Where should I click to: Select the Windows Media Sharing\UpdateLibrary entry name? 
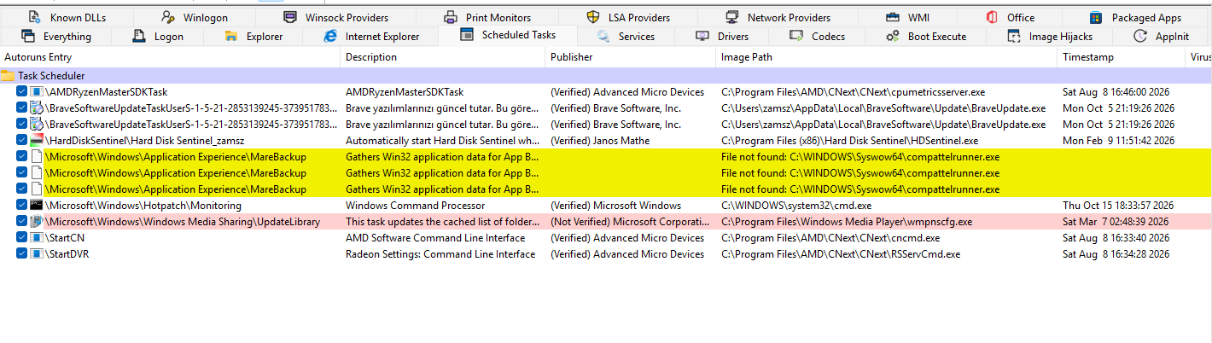click(182, 222)
